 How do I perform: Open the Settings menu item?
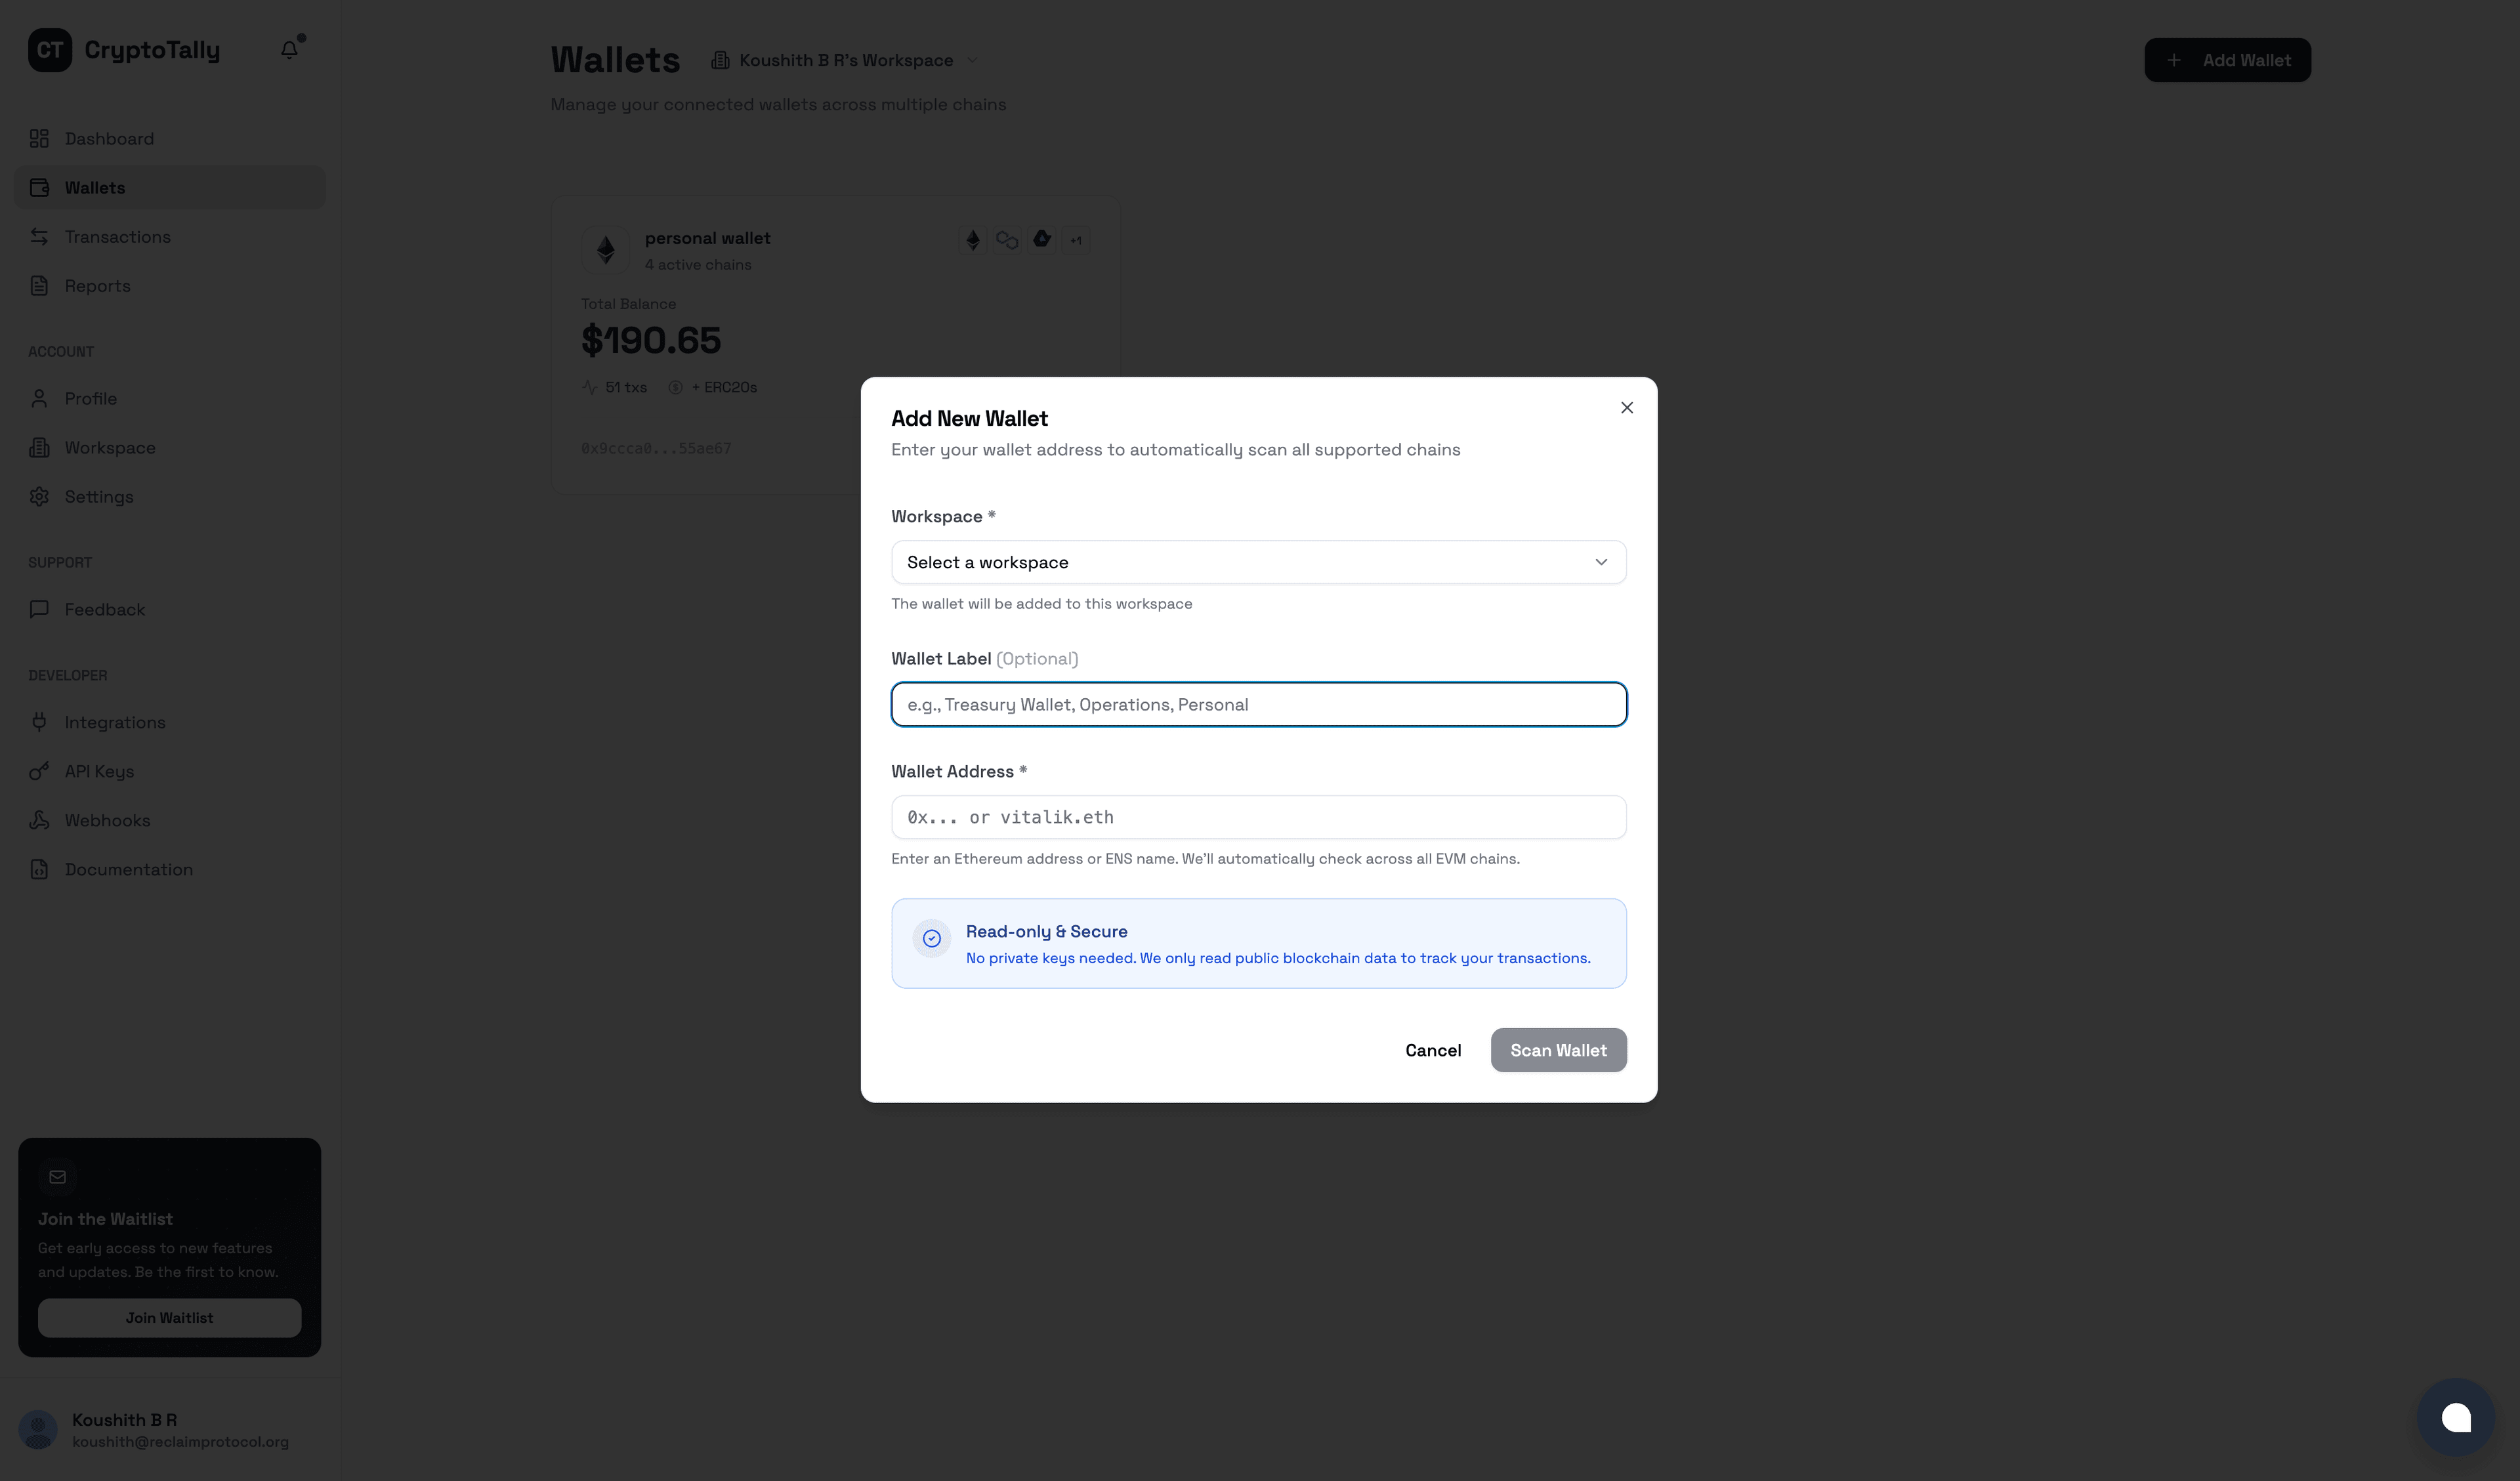coord(98,496)
